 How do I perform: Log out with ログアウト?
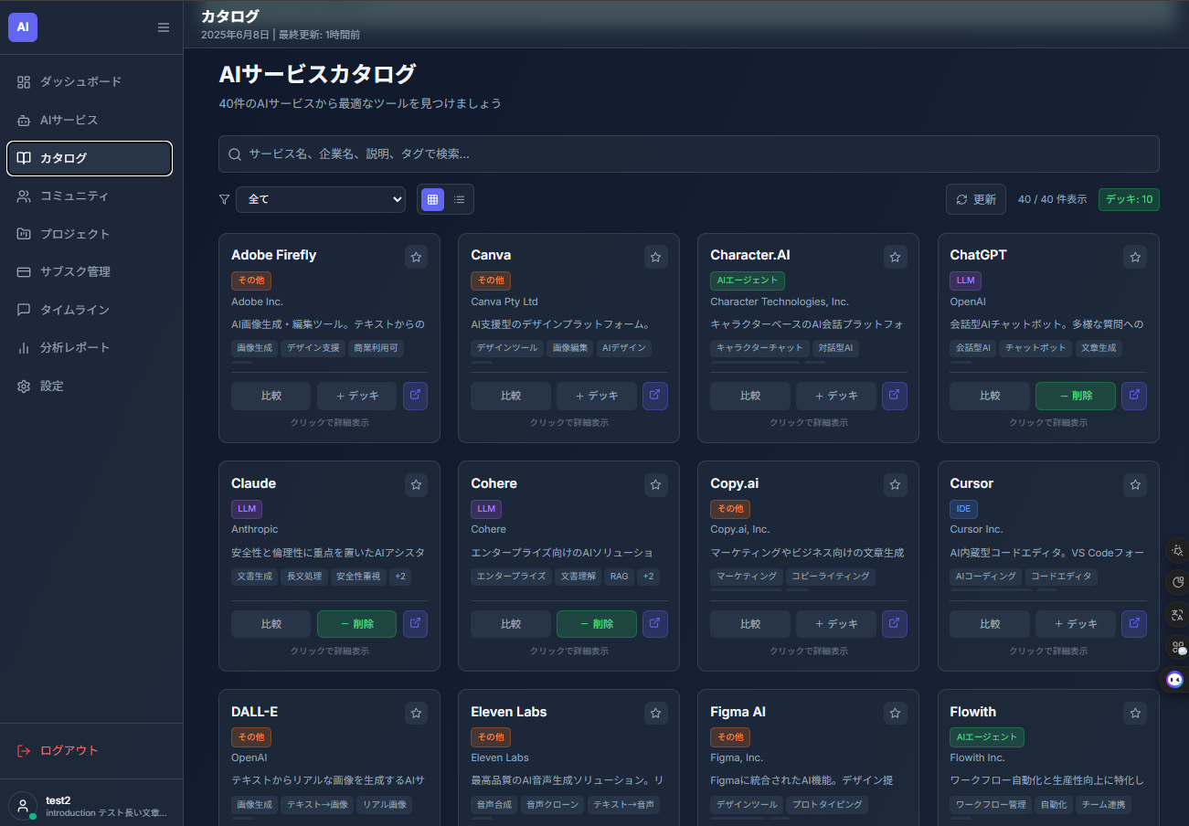91,751
